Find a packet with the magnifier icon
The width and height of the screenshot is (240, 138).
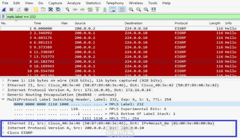(67, 10)
